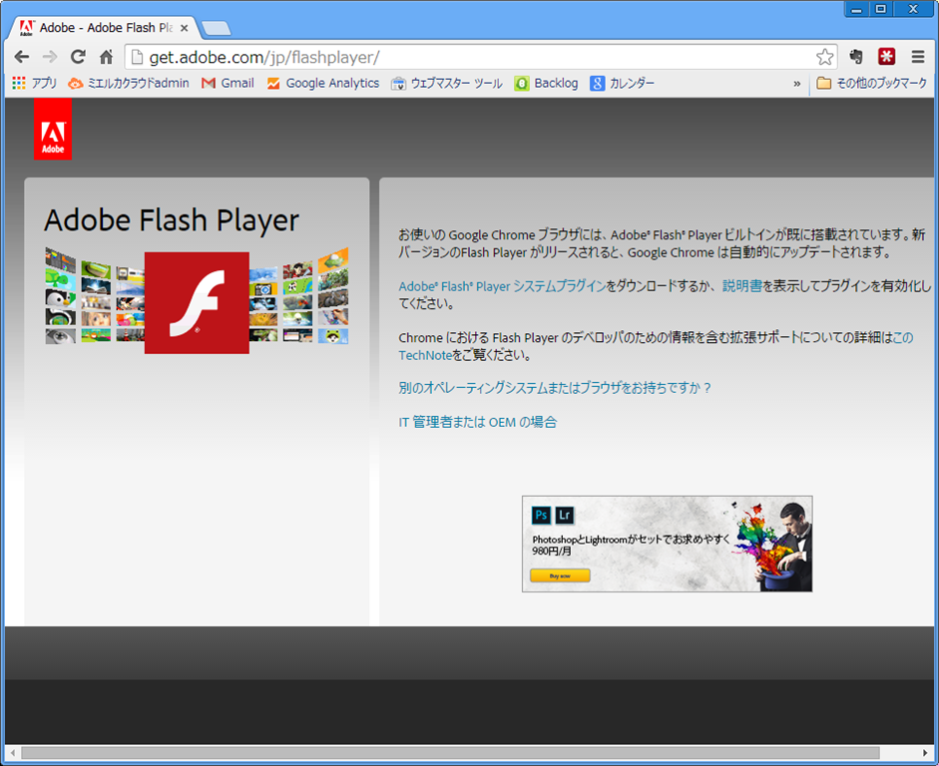Click the browser forward arrow

pyautogui.click(x=50, y=57)
